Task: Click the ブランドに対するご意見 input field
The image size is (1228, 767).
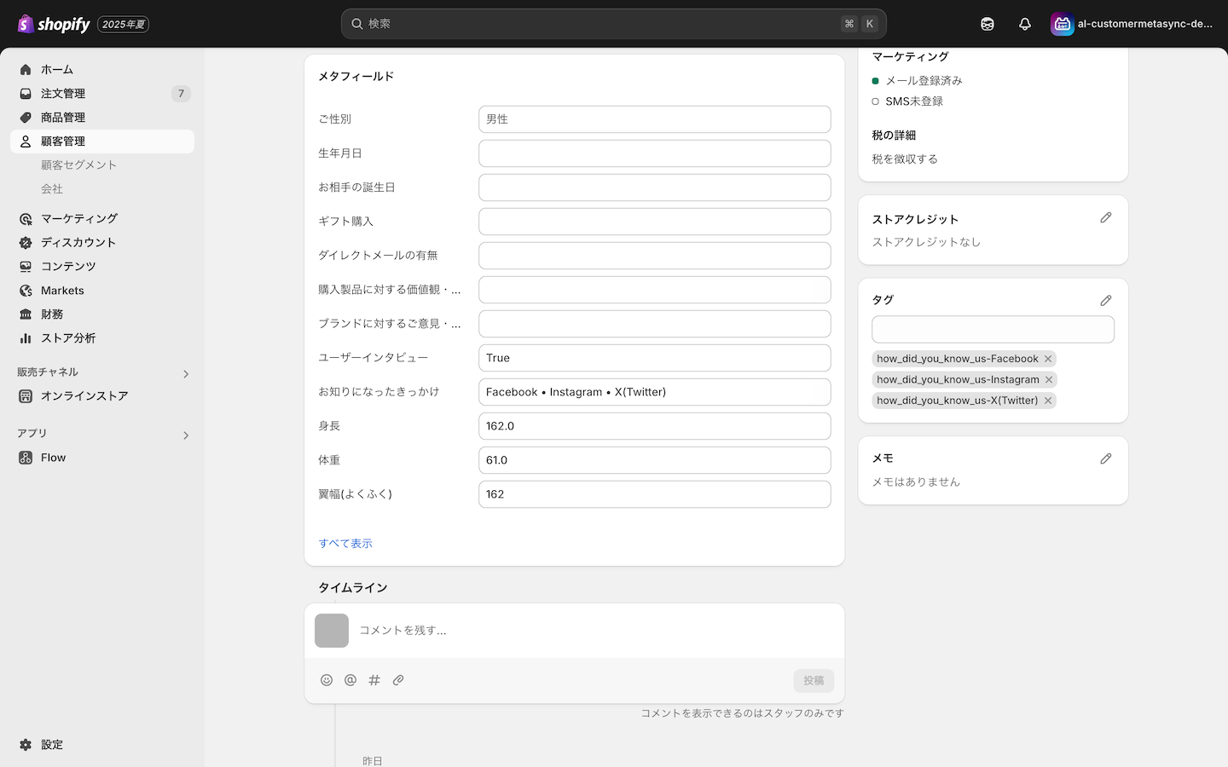Action: coord(655,324)
